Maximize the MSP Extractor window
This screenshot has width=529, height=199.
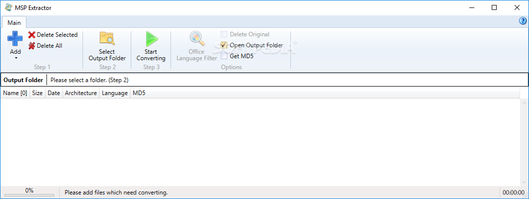(x=494, y=7)
